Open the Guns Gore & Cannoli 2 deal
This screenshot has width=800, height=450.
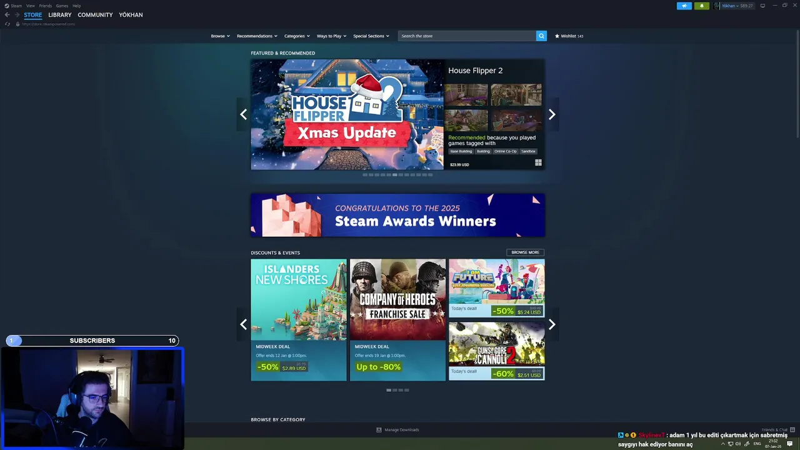pyautogui.click(x=496, y=351)
